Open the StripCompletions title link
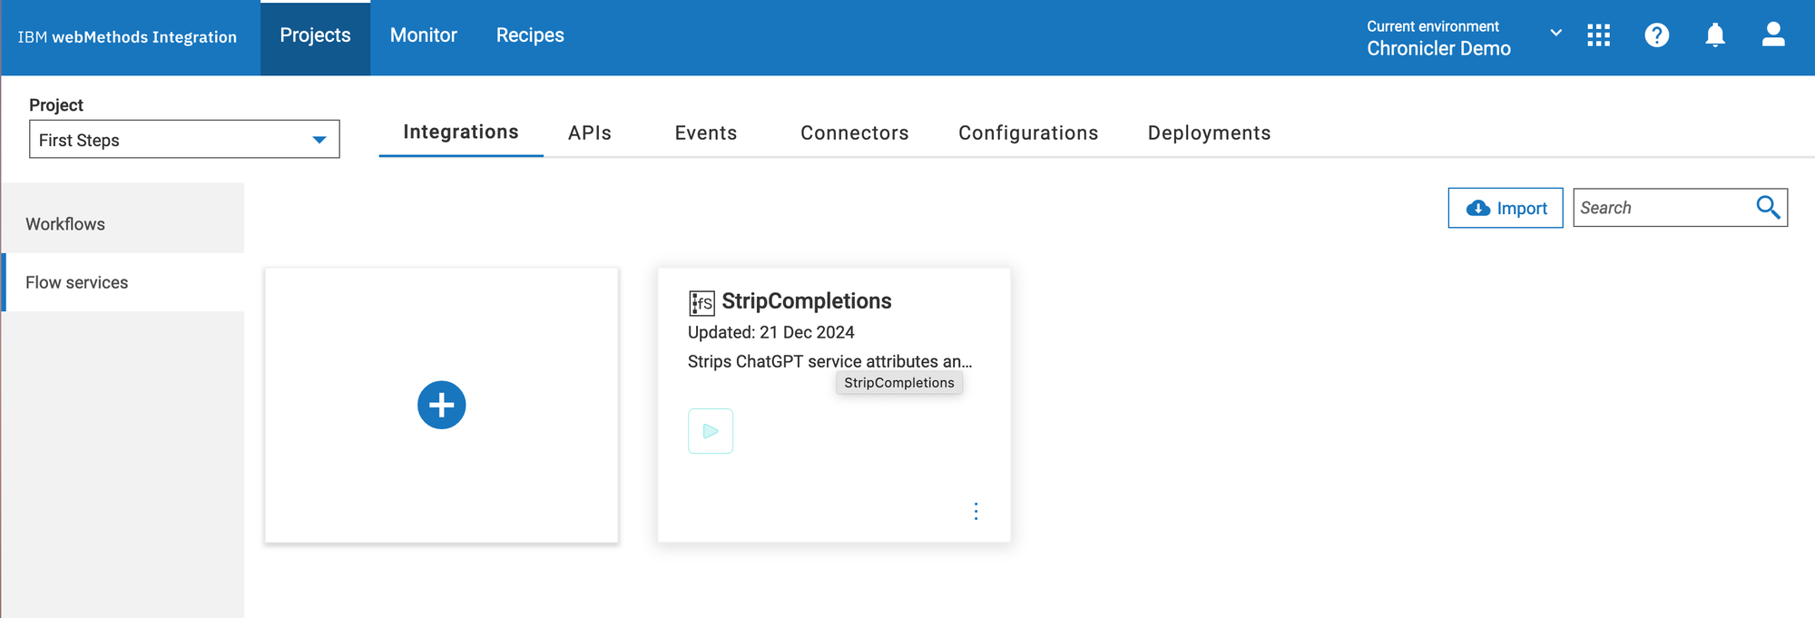The height and width of the screenshot is (618, 1815). (x=806, y=301)
